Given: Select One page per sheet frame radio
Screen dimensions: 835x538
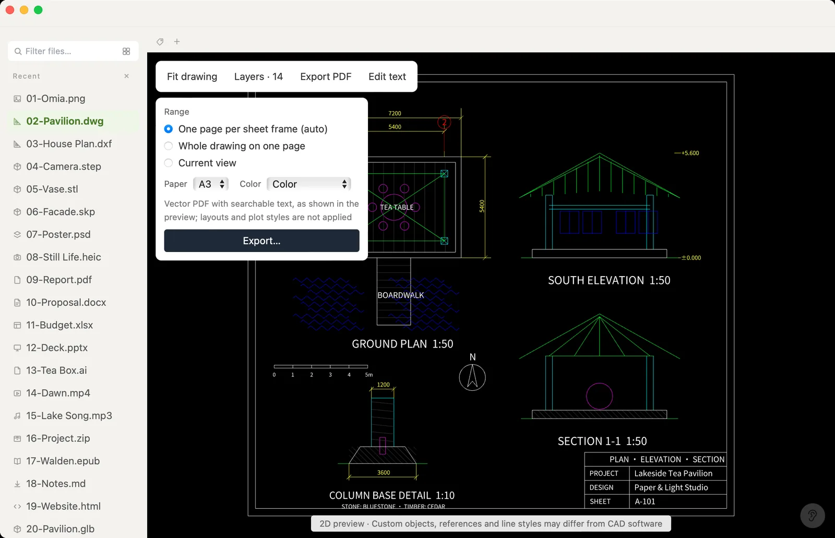Looking at the screenshot, I should [169, 129].
